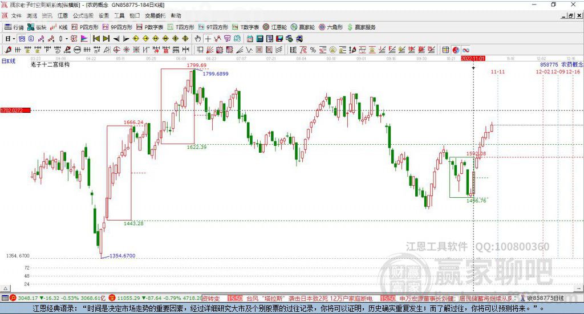
Task: Click the floppy disk save icon
Action: point(279,39)
